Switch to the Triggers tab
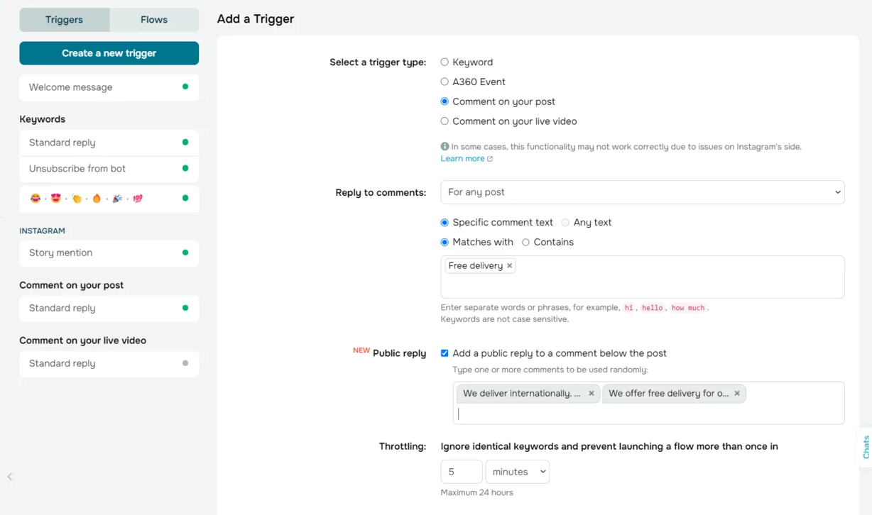The image size is (872, 515). (x=64, y=20)
